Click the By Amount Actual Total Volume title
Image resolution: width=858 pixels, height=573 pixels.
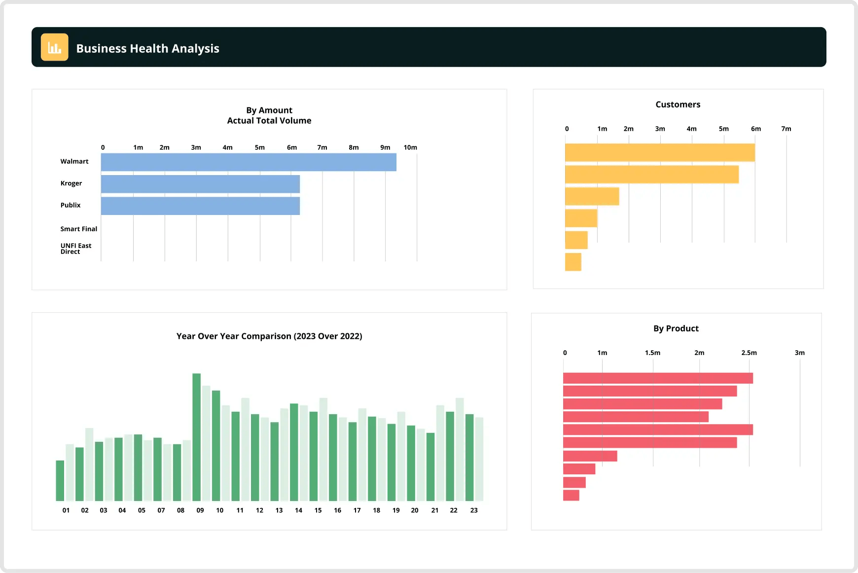(269, 115)
